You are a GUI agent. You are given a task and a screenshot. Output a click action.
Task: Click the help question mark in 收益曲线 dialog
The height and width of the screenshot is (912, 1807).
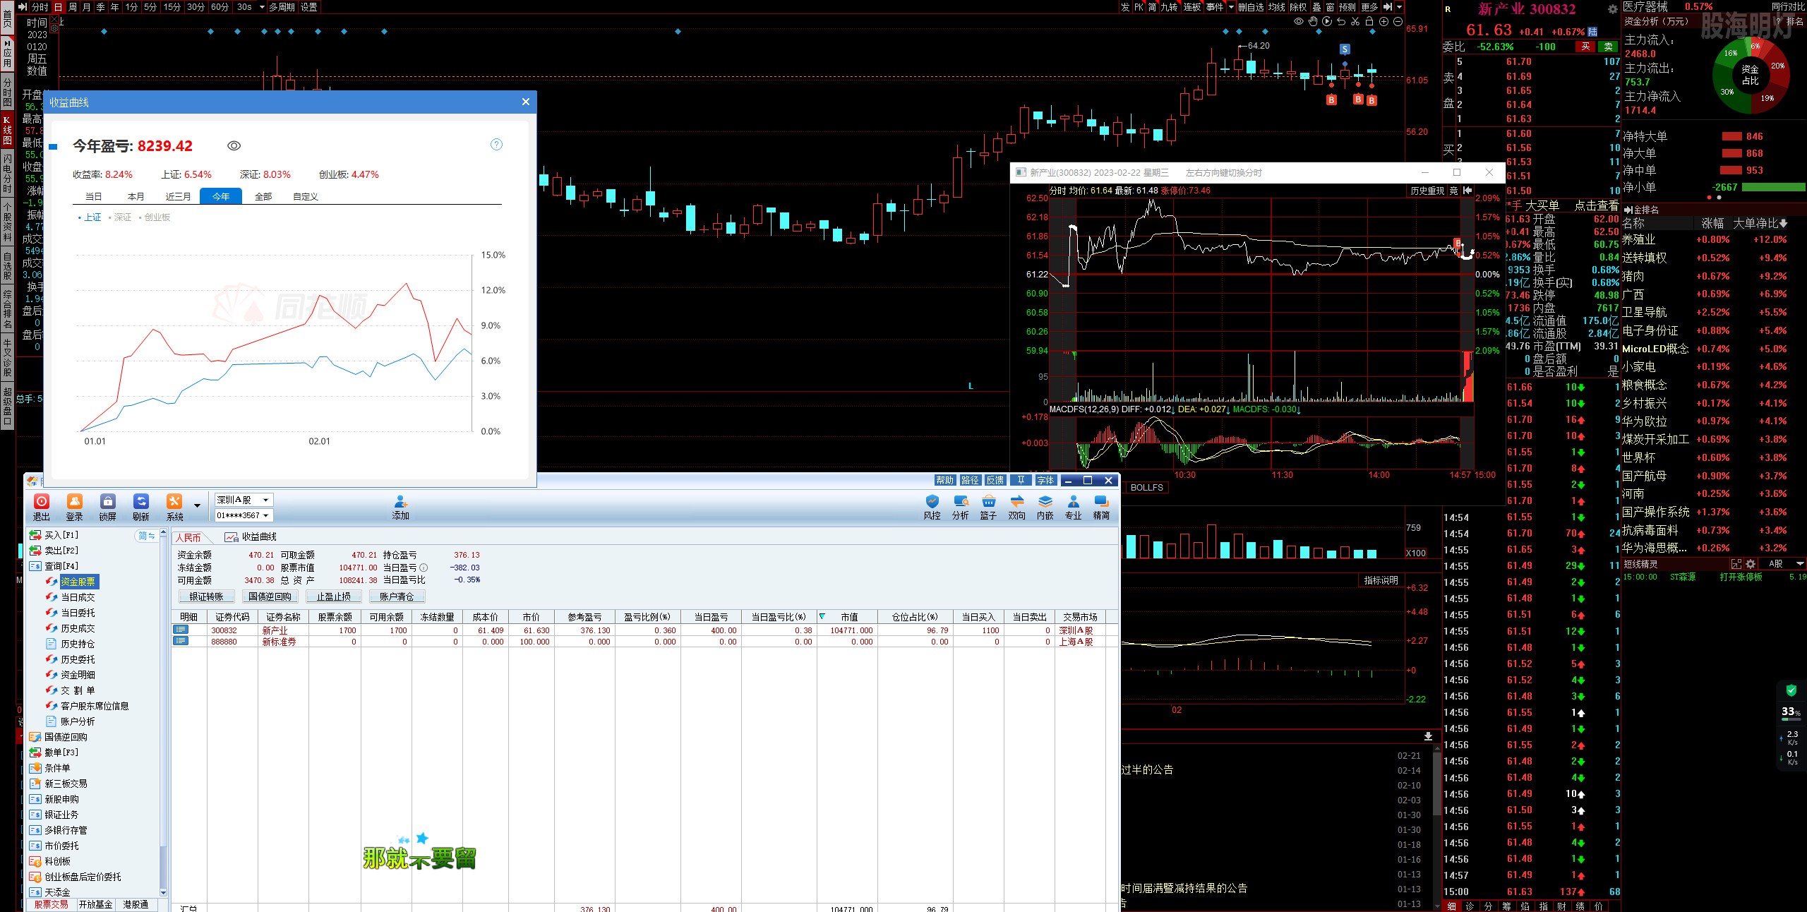point(496,145)
